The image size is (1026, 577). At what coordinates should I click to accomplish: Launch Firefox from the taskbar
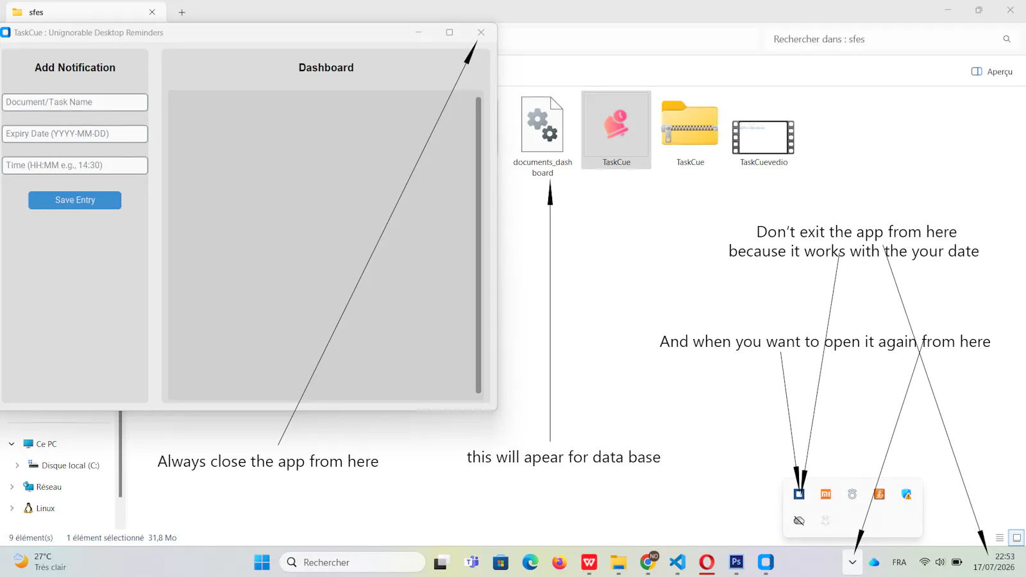tap(560, 562)
